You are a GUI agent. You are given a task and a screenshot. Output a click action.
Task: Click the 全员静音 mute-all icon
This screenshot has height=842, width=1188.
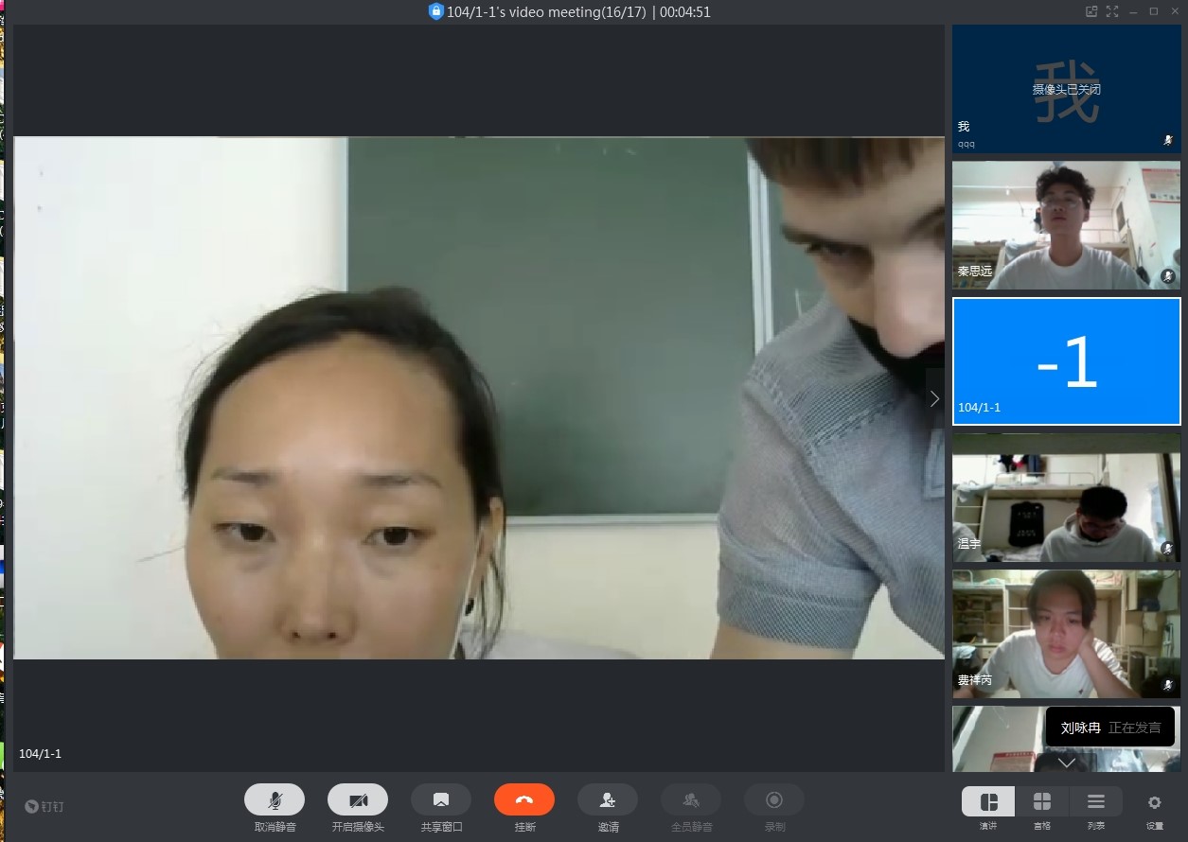[691, 800]
